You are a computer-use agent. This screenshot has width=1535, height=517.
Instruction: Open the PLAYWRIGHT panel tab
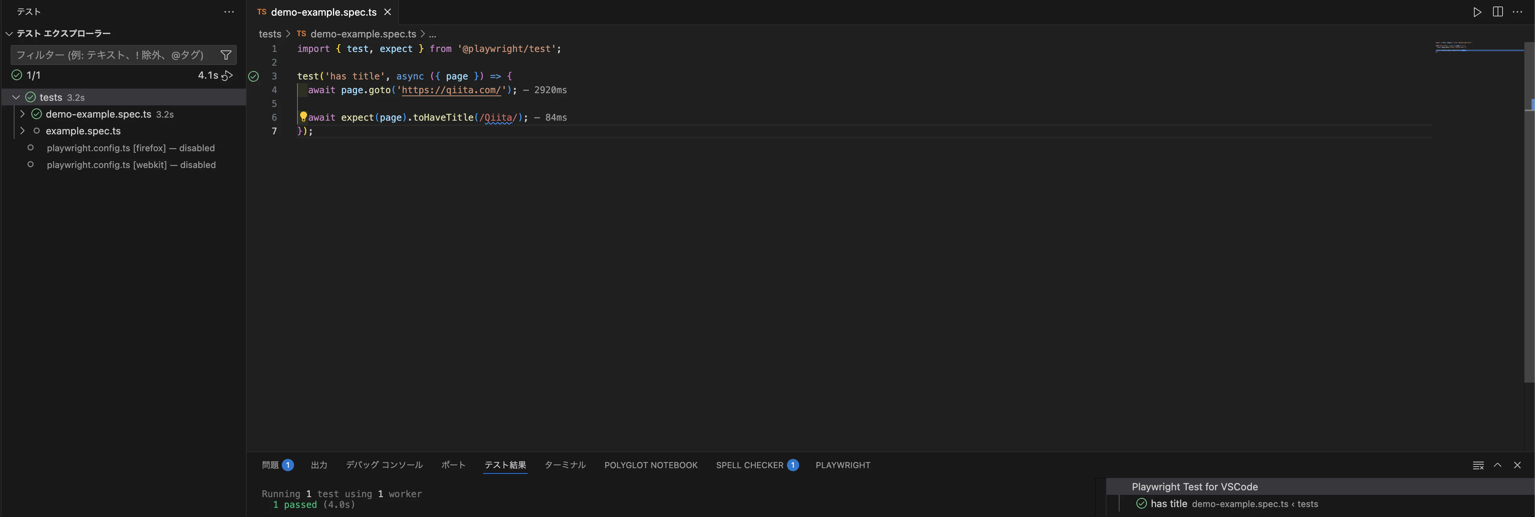[x=843, y=465]
